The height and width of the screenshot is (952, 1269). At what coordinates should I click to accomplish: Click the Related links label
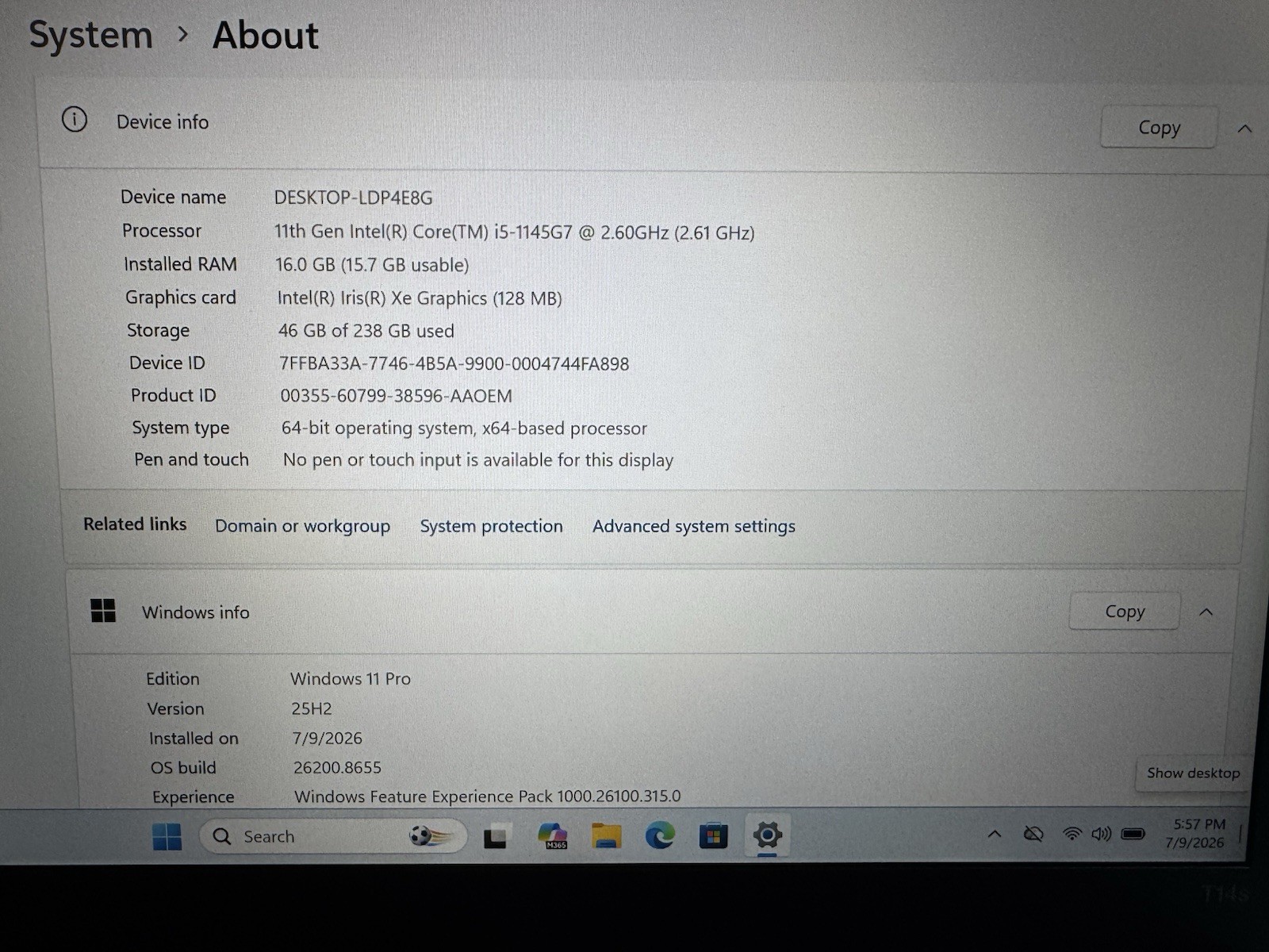135,524
